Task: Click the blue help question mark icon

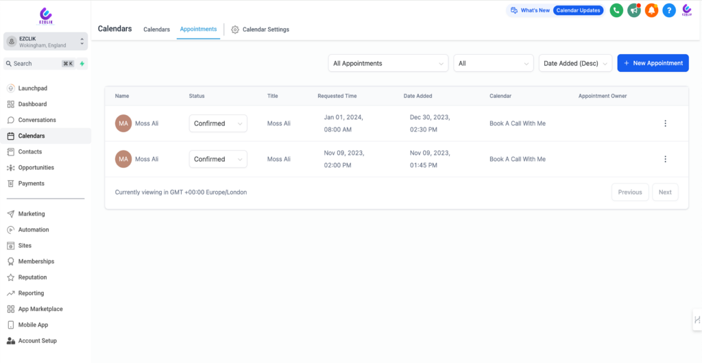Action: coord(669,10)
